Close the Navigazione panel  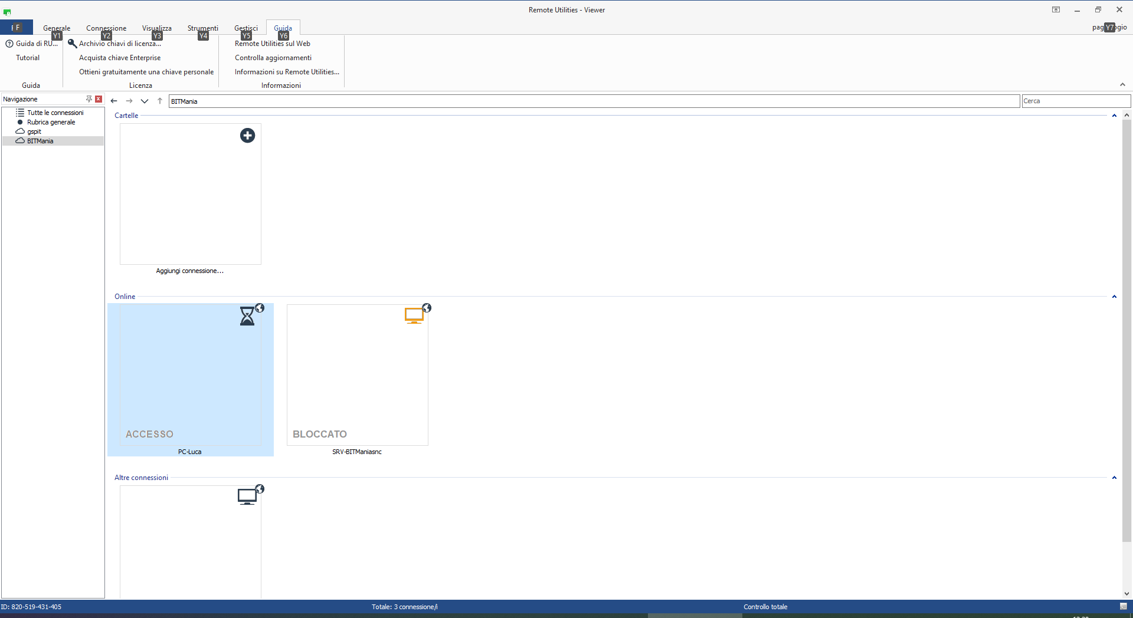click(x=99, y=99)
